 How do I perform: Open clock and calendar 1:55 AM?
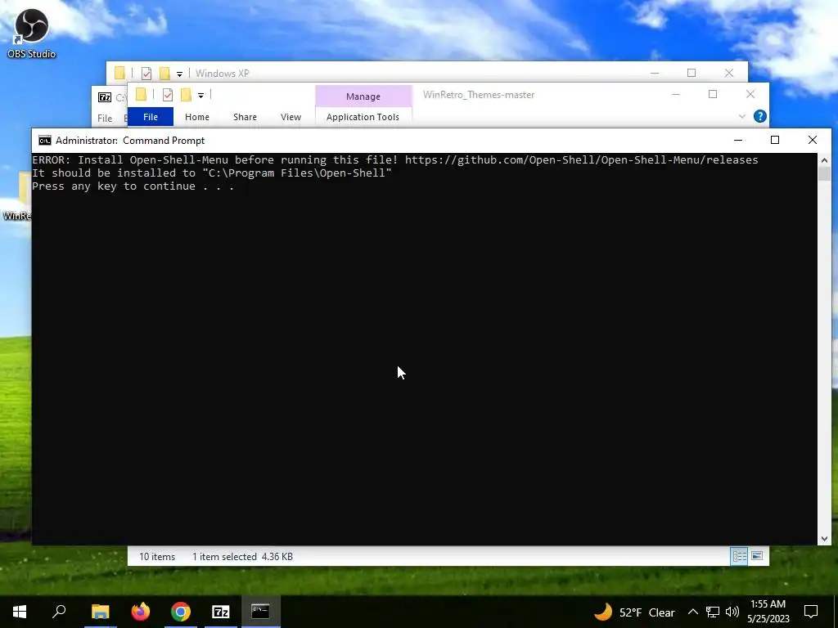[768, 612]
